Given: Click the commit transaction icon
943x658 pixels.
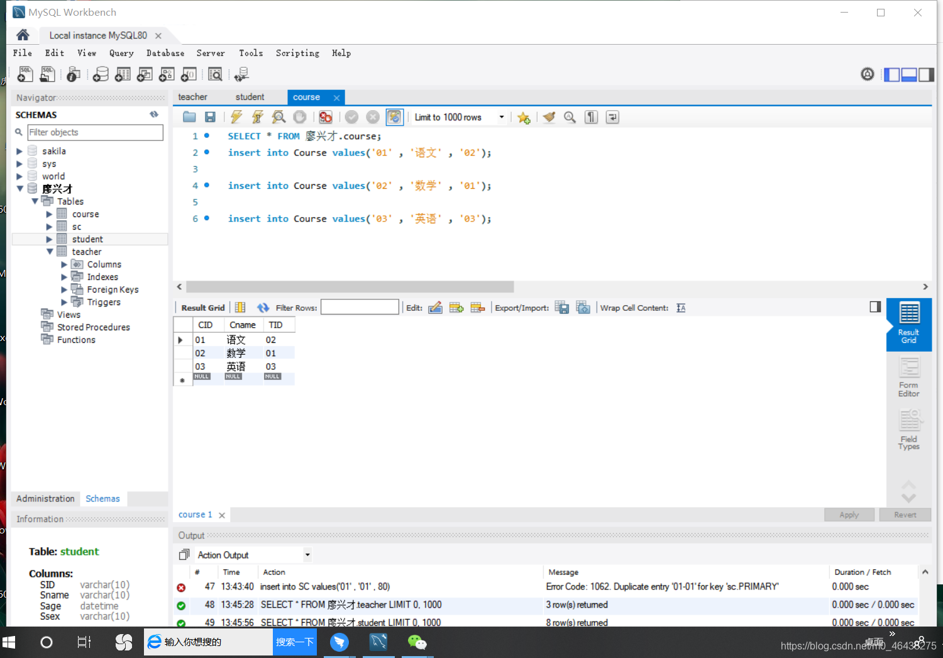Looking at the screenshot, I should point(352,117).
